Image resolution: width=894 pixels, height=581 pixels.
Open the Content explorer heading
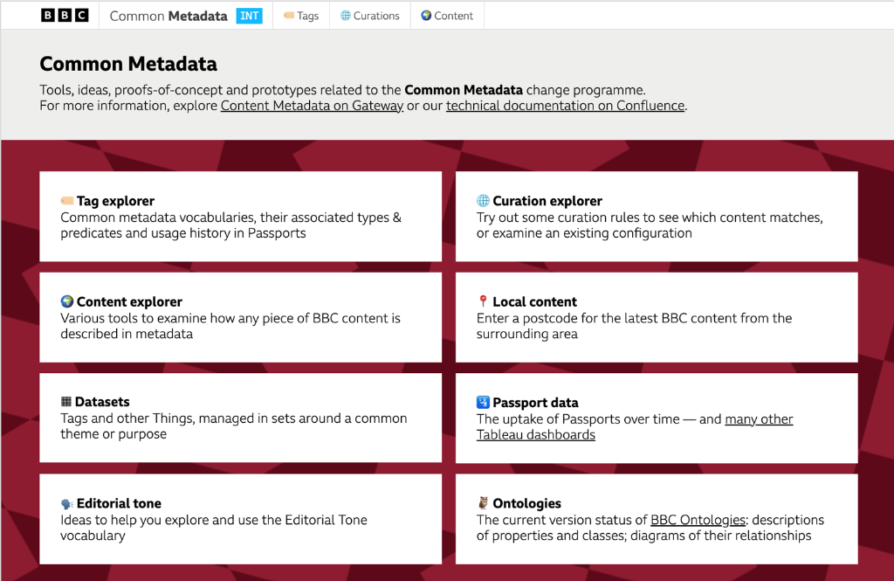129,301
